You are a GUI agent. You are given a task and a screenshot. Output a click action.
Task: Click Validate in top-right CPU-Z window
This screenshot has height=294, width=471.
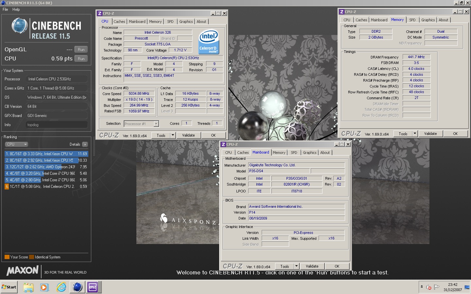click(x=430, y=134)
